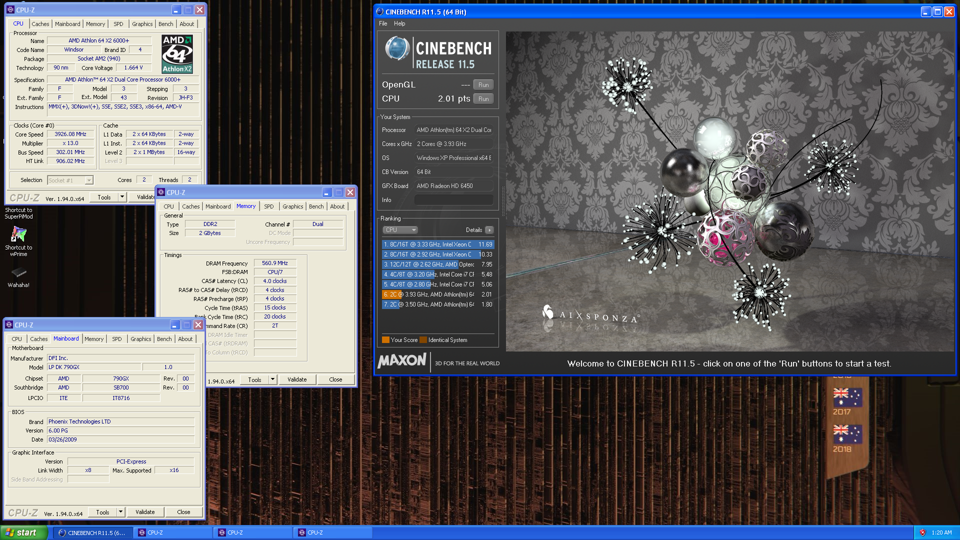
Task: Open the Help menu in Cinebench
Action: tap(399, 23)
